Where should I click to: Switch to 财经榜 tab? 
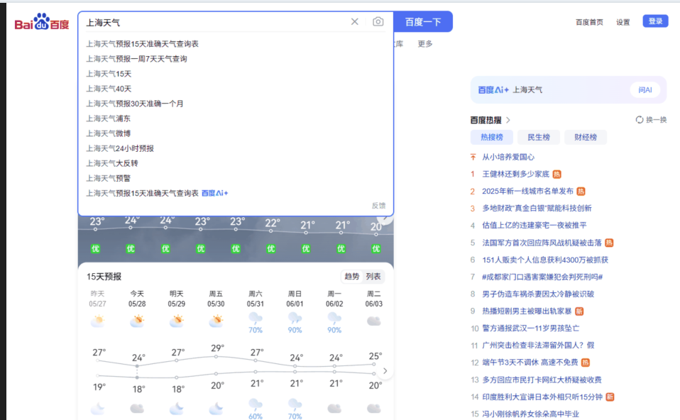tap(586, 138)
